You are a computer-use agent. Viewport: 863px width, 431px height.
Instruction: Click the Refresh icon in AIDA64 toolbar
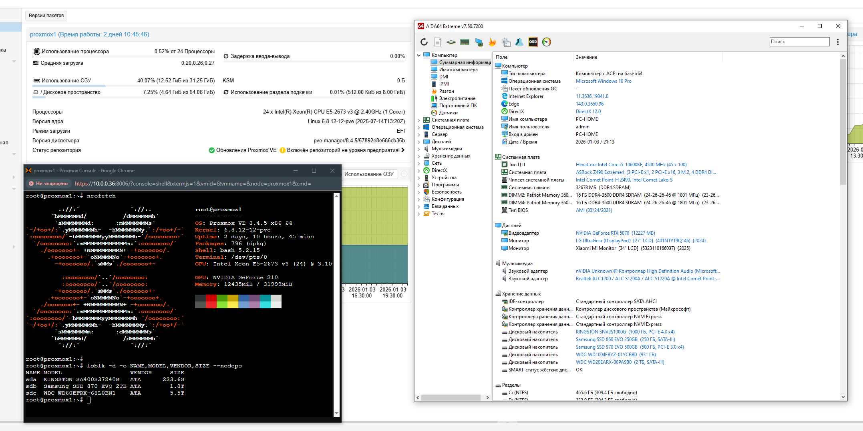(x=424, y=42)
